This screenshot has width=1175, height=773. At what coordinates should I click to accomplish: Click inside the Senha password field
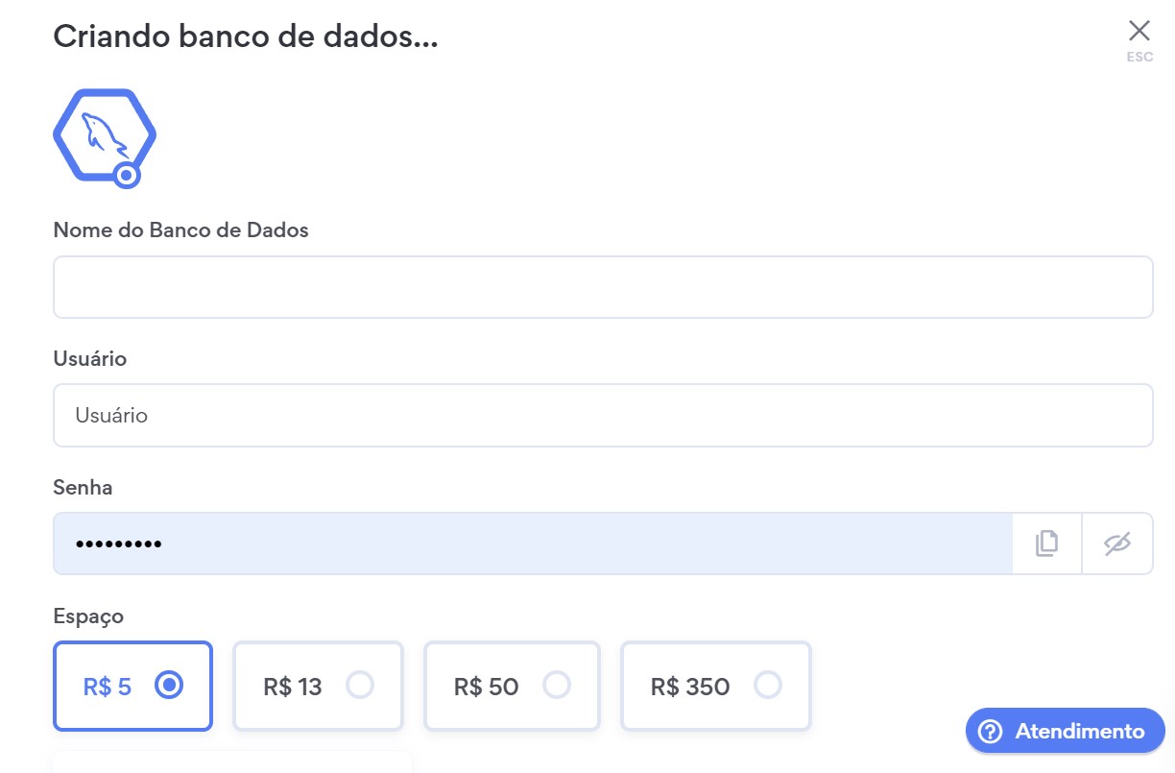tap(533, 544)
